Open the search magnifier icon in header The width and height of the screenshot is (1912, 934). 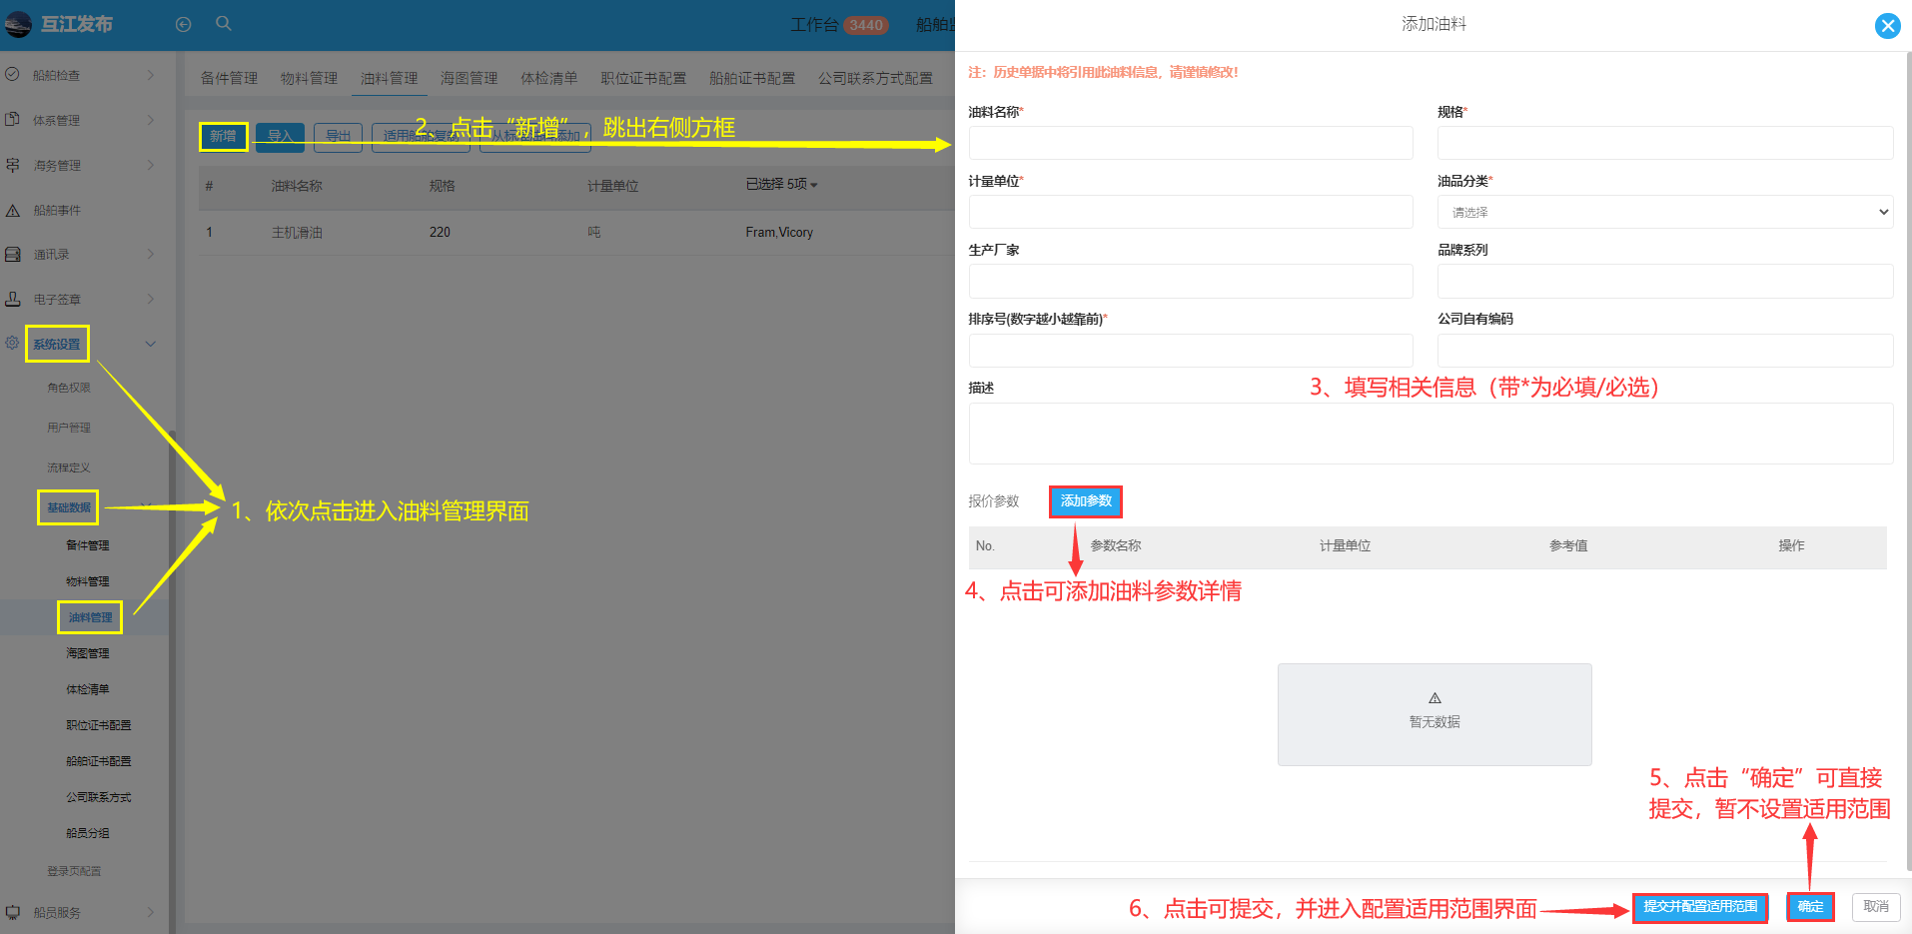pyautogui.click(x=224, y=24)
